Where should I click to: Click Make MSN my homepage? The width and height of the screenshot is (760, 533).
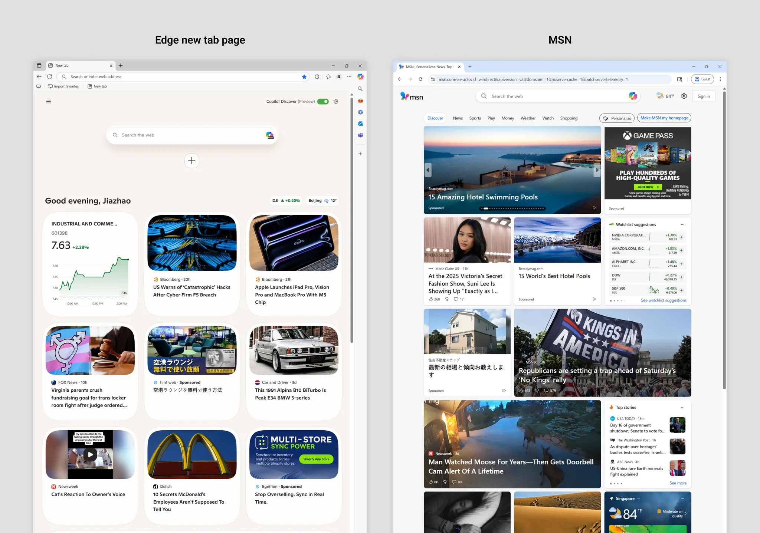pos(664,118)
